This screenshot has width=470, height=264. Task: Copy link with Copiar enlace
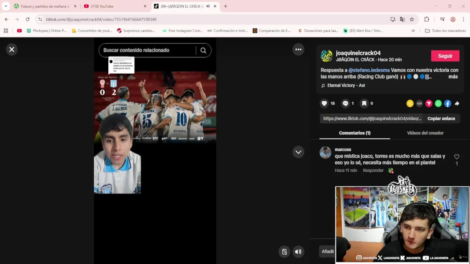point(441,118)
